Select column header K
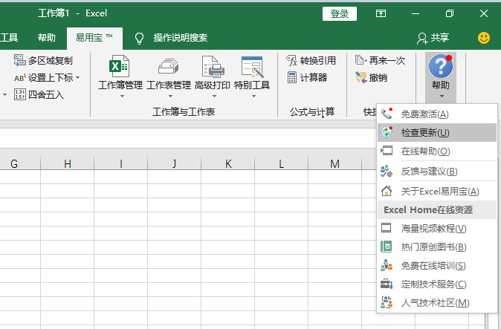 (x=227, y=163)
